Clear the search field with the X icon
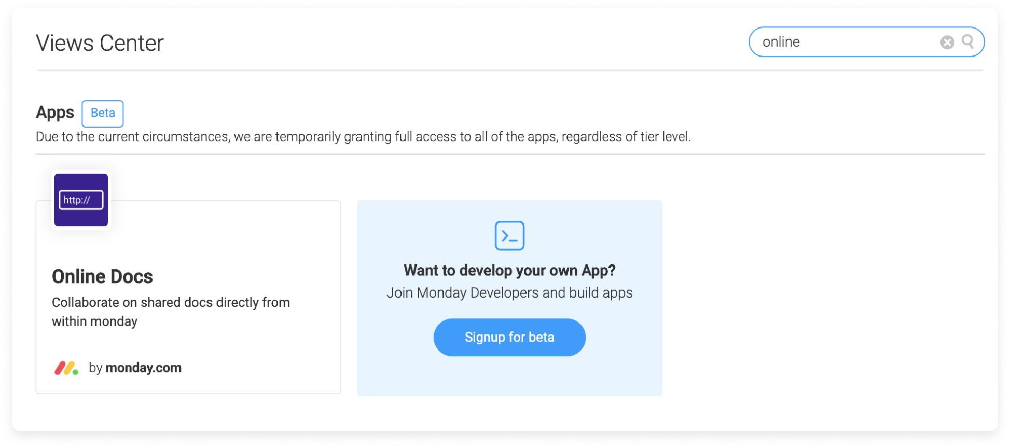1010x448 pixels. coord(947,42)
